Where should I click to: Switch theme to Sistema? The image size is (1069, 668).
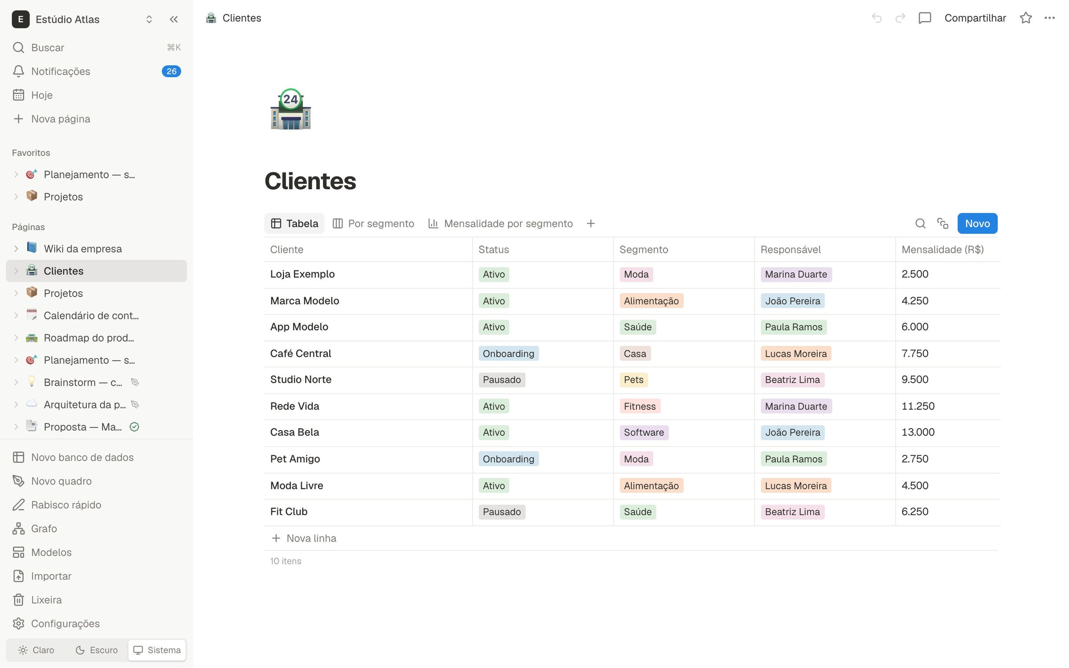click(x=157, y=650)
